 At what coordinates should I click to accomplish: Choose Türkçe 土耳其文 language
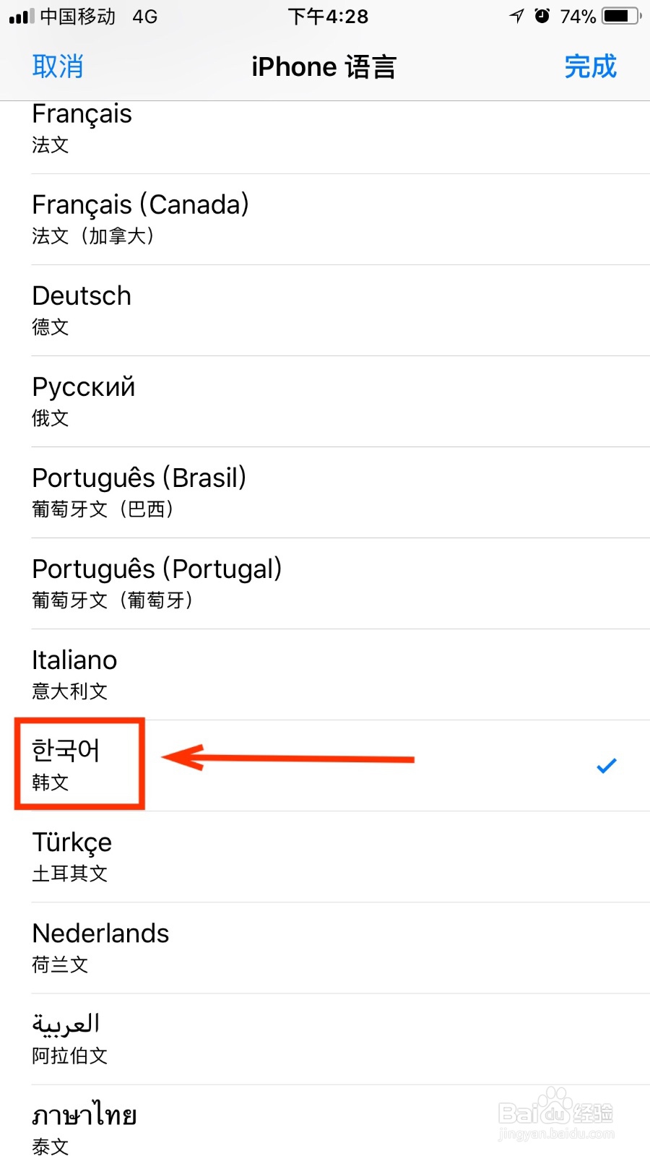click(x=325, y=857)
